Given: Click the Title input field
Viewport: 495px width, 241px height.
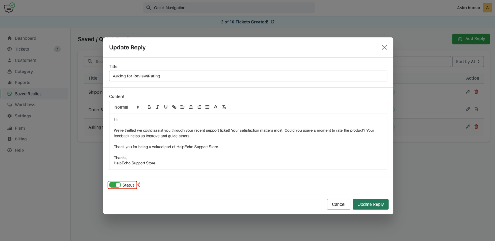Looking at the screenshot, I should point(248,76).
